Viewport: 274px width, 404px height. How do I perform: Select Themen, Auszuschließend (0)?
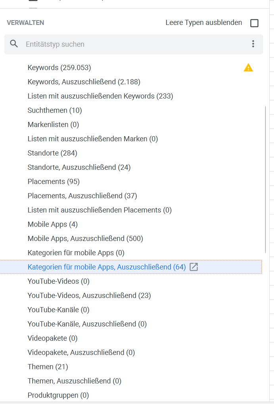75,381
